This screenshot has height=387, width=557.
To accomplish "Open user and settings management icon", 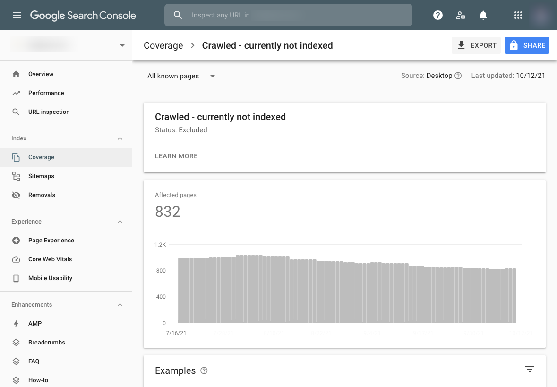I will [x=461, y=15].
